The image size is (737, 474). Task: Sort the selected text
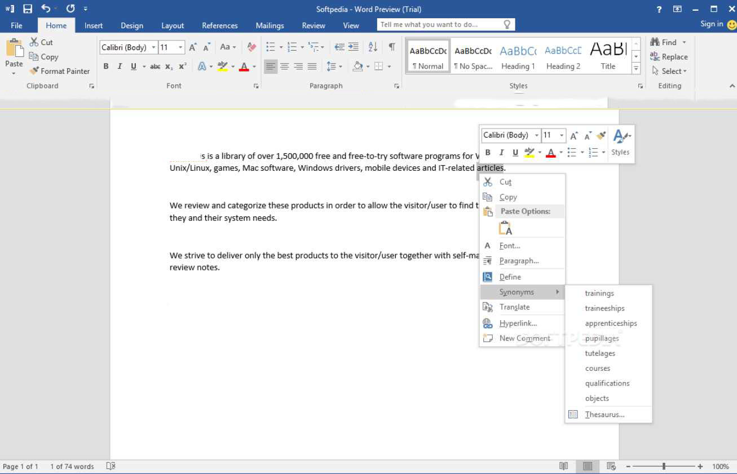pos(373,47)
